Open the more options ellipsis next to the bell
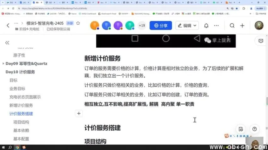 coord(216,26)
